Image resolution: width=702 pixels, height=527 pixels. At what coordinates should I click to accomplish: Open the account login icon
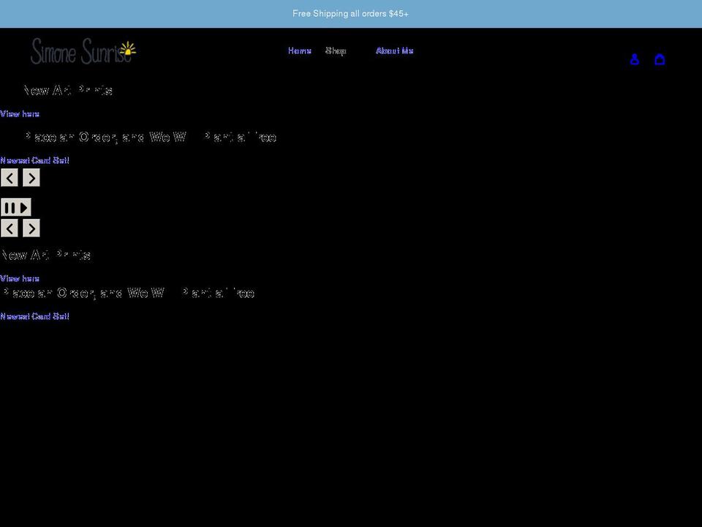[634, 59]
